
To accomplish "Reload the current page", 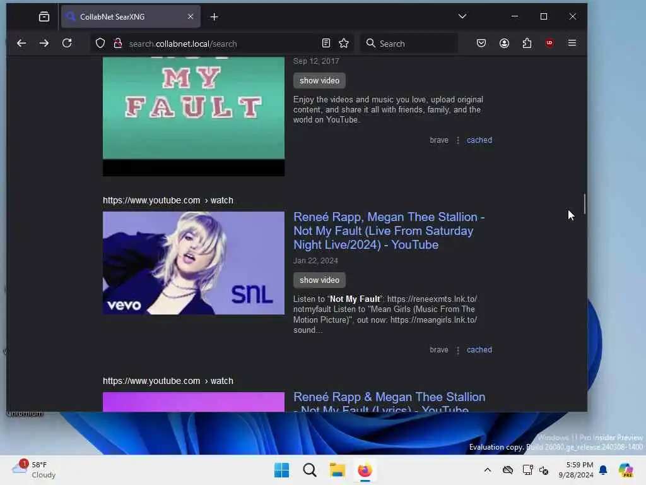I will click(x=67, y=44).
